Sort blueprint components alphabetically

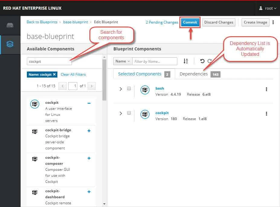185,61
